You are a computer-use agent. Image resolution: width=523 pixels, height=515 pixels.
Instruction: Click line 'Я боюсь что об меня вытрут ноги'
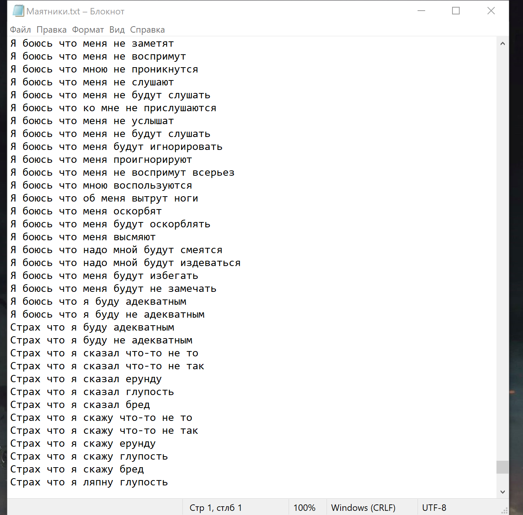tap(104, 198)
